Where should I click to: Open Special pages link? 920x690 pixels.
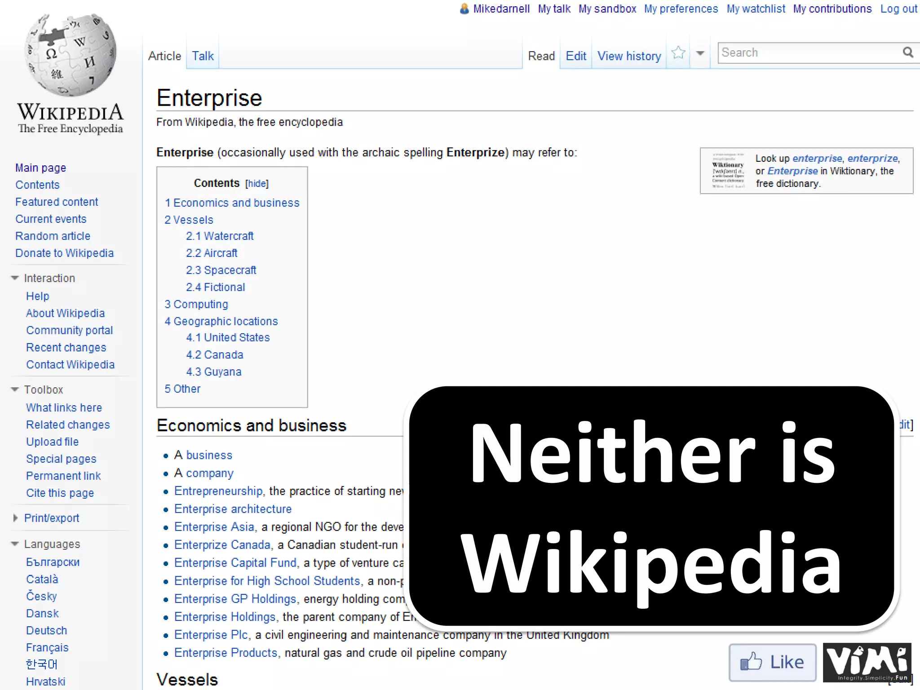point(61,459)
